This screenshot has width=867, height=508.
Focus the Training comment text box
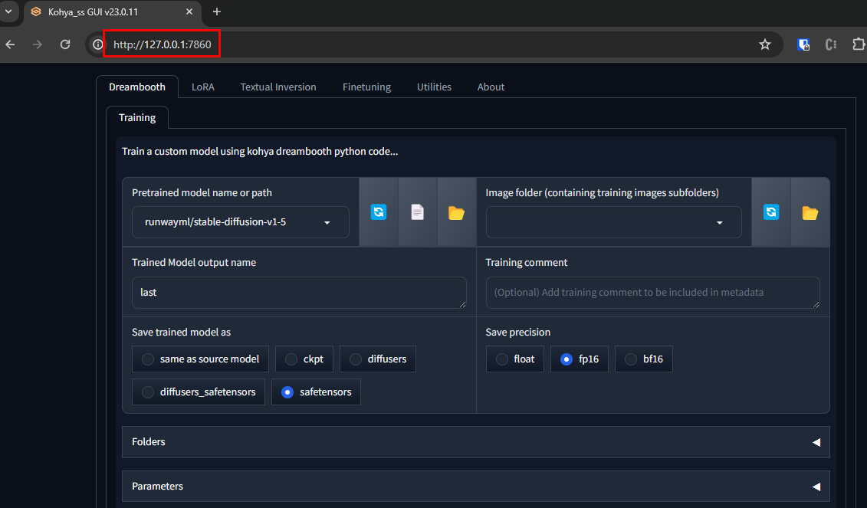click(x=652, y=293)
